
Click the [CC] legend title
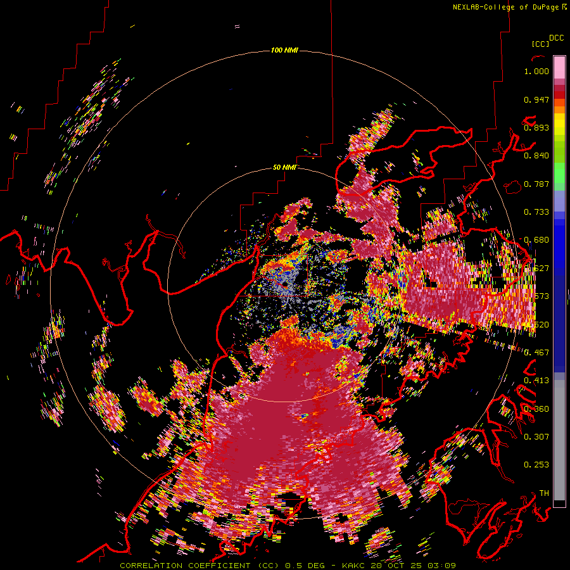coord(540,44)
